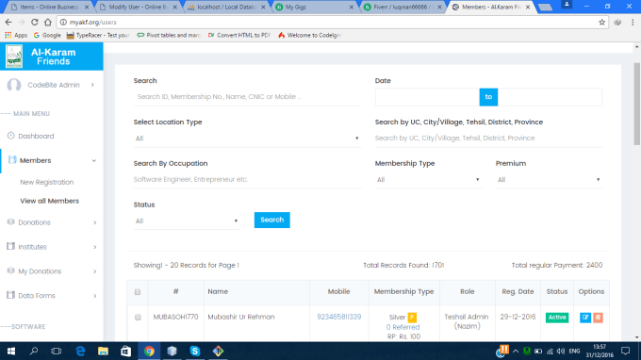641x360 pixels.
Task: Click Search by UC, City/Village input
Action: click(488, 139)
